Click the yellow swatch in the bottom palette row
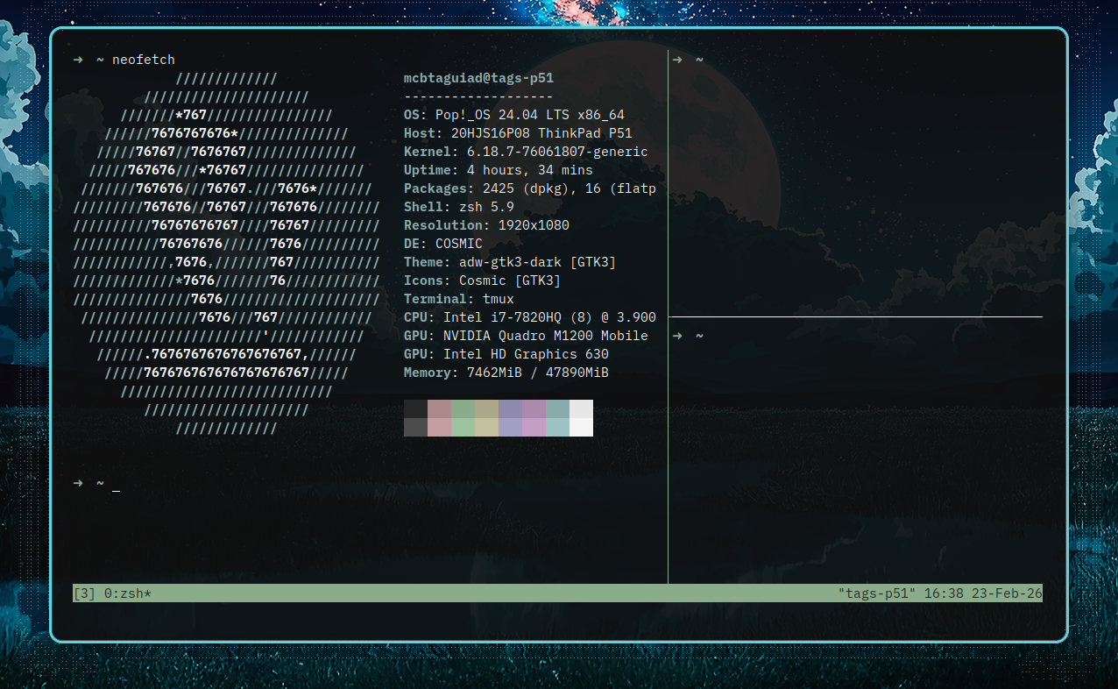1118x689 pixels. (486, 427)
